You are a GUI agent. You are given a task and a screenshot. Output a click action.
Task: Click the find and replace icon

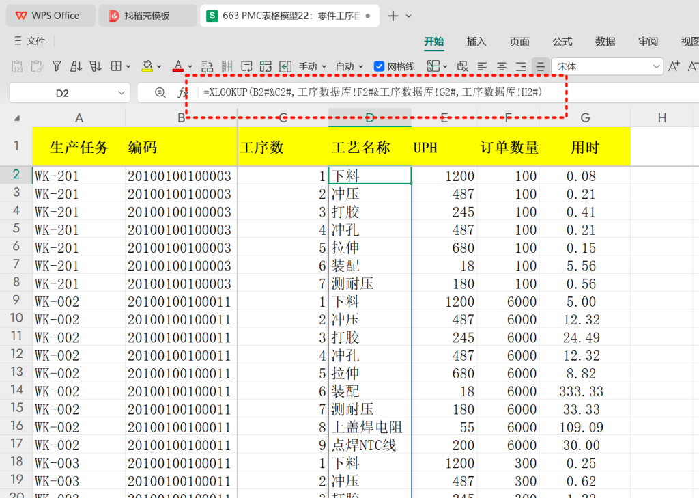(463, 66)
